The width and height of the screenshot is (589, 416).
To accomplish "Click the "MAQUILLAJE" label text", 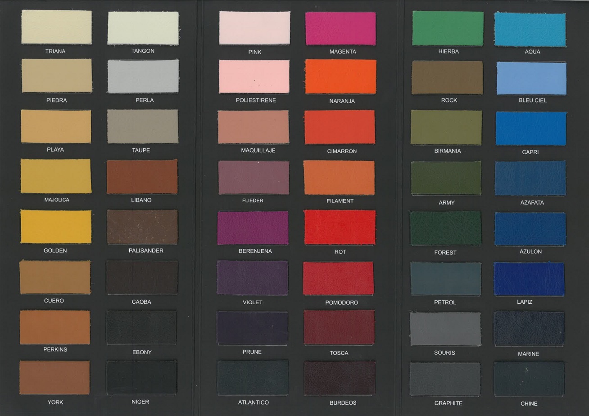I will click(258, 151).
